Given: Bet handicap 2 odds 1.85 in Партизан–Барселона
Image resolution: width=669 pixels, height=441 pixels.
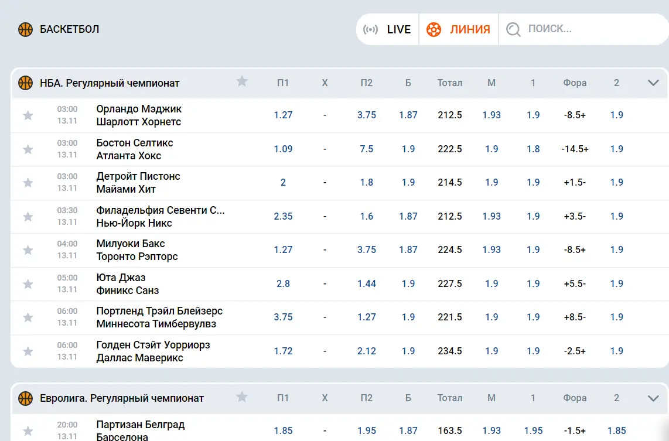Looking at the screenshot, I should coord(616,431).
